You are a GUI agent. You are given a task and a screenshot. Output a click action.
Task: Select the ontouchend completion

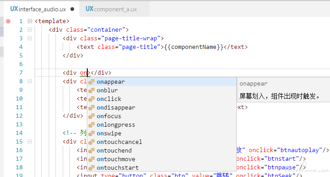(x=162, y=150)
